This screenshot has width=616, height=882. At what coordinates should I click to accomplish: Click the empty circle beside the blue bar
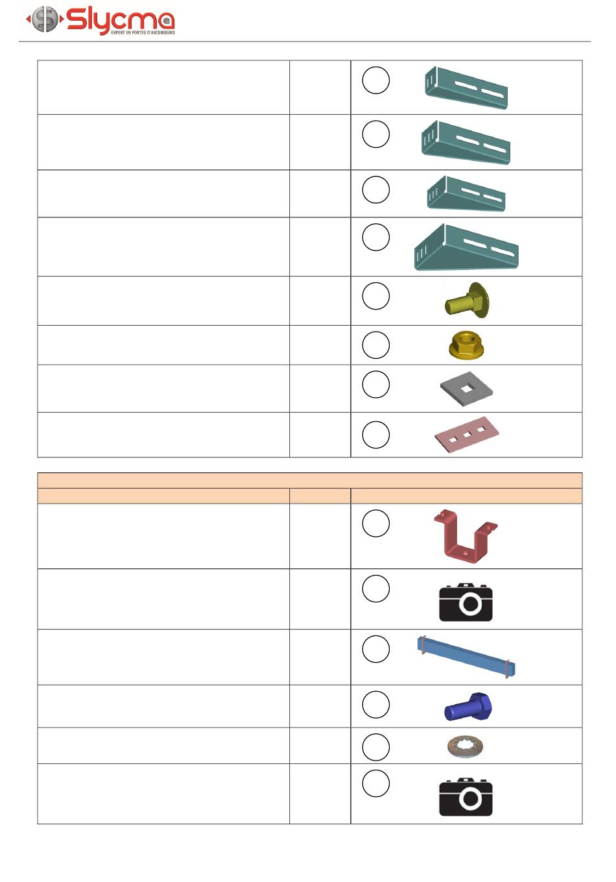coord(376,649)
